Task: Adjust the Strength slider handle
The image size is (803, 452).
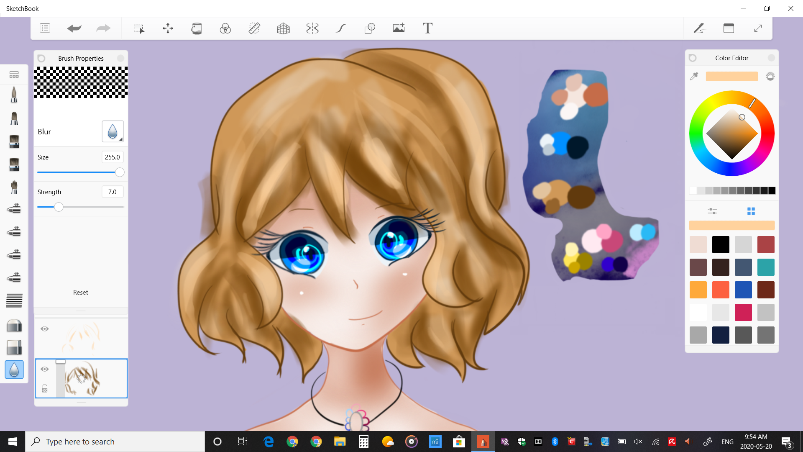Action: point(59,207)
